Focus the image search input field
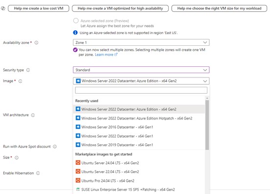The image size is (270, 194). 141,90
